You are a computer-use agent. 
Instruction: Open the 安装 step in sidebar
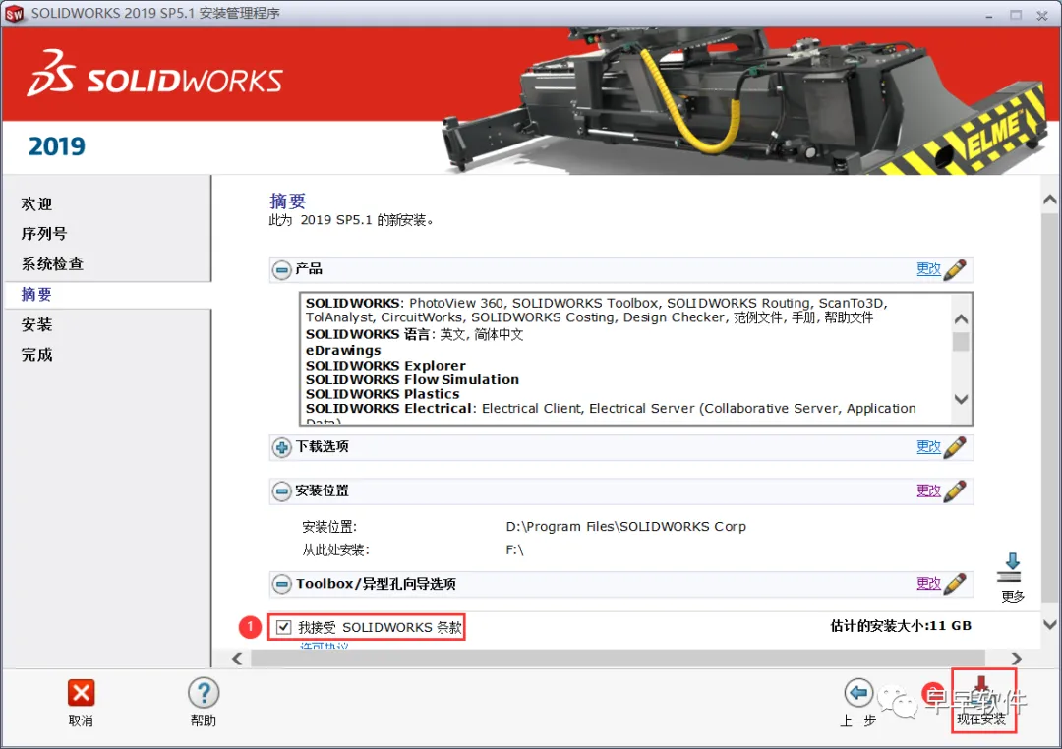(x=36, y=324)
